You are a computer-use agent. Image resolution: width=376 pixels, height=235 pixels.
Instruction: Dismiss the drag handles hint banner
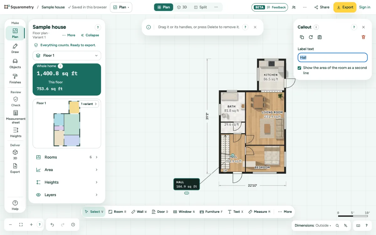[255, 27]
